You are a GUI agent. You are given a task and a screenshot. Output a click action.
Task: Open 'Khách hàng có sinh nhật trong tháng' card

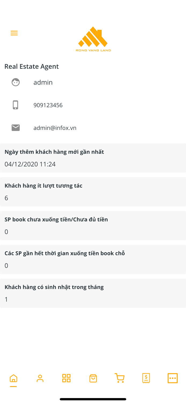pyautogui.click(x=93, y=293)
